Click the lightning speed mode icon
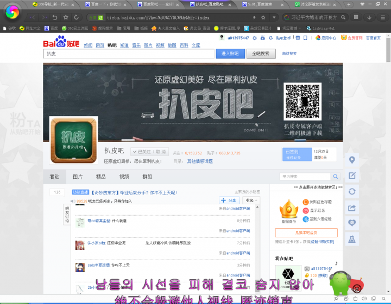Viewport: 391px width, 304px height. pyautogui.click(x=254, y=17)
